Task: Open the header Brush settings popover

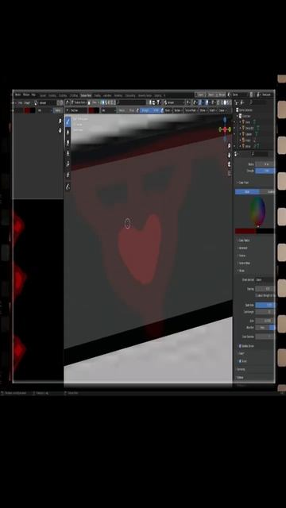Action: [168, 110]
